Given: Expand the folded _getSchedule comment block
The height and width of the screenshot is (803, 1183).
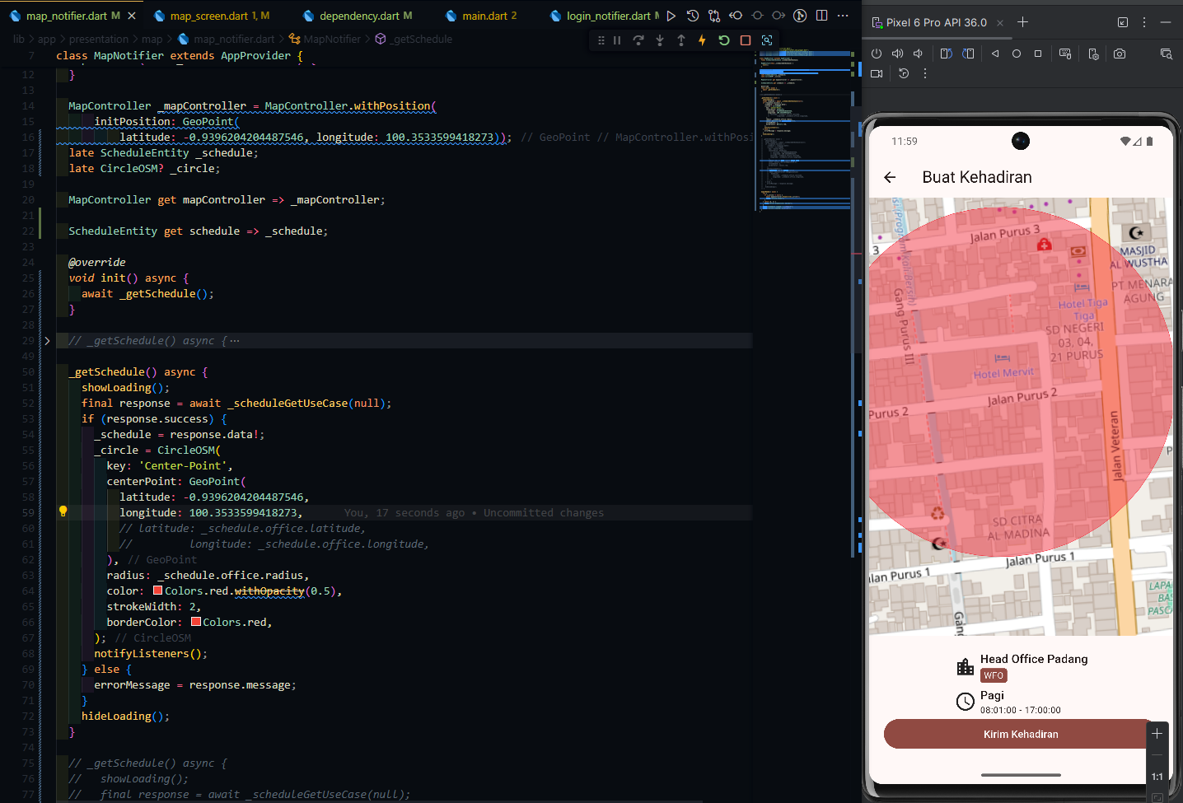Looking at the screenshot, I should tap(47, 340).
